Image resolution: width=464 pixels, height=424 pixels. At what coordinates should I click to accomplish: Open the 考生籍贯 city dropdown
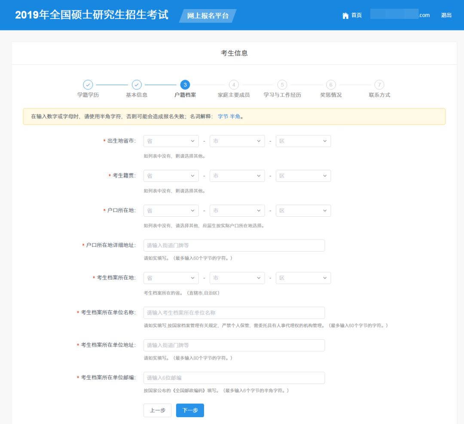coord(237,176)
